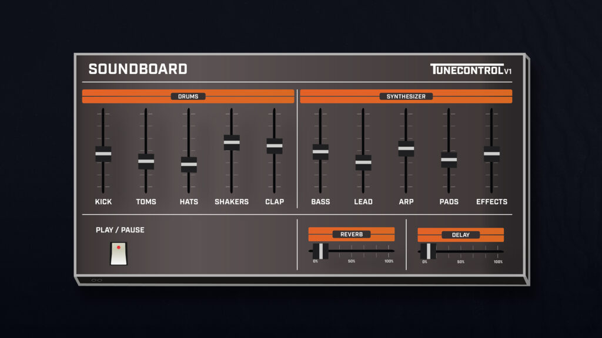602x338 pixels.
Task: Click the Delay label bar
Action: pyautogui.click(x=460, y=235)
